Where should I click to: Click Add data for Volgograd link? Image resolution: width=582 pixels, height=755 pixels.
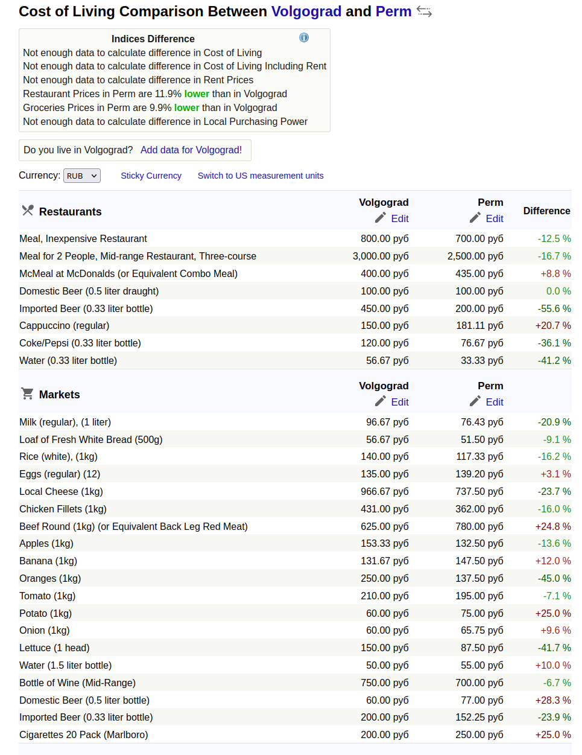(191, 150)
